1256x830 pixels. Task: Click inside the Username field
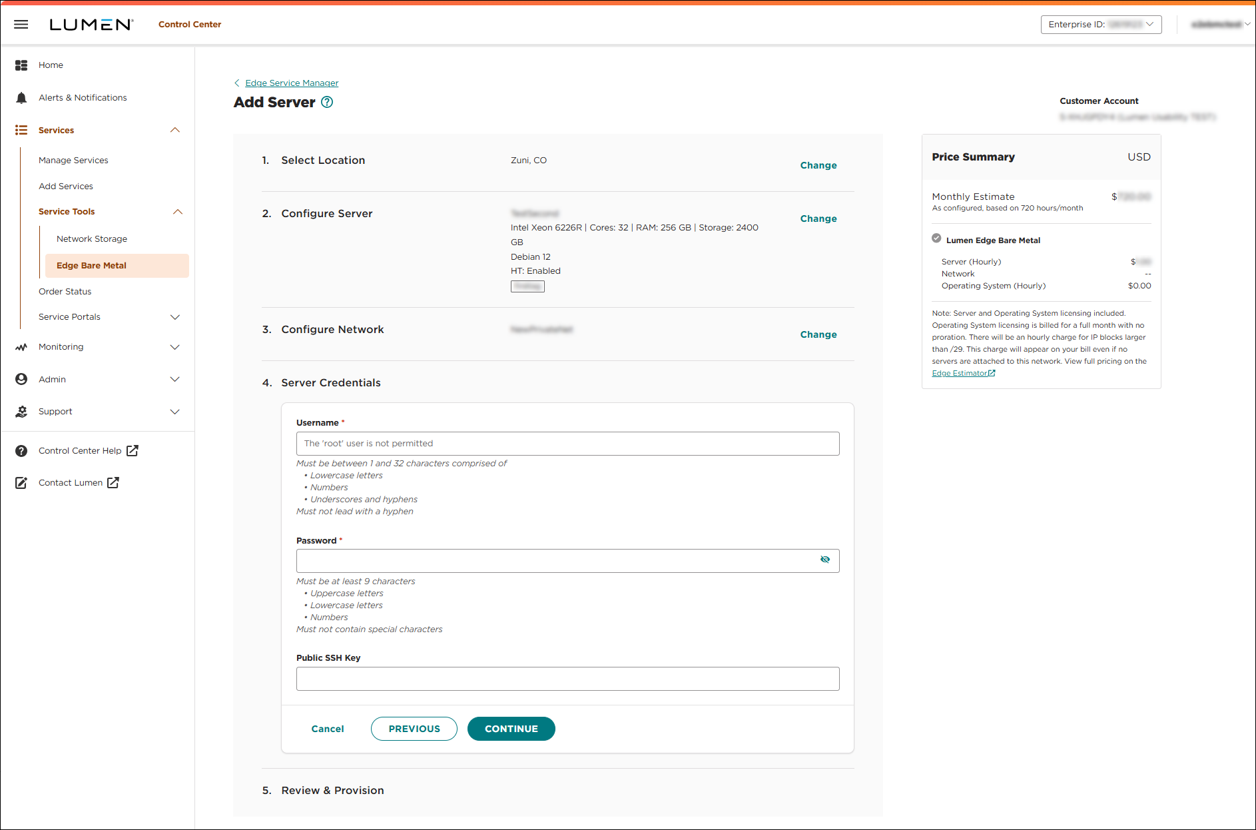pos(567,443)
